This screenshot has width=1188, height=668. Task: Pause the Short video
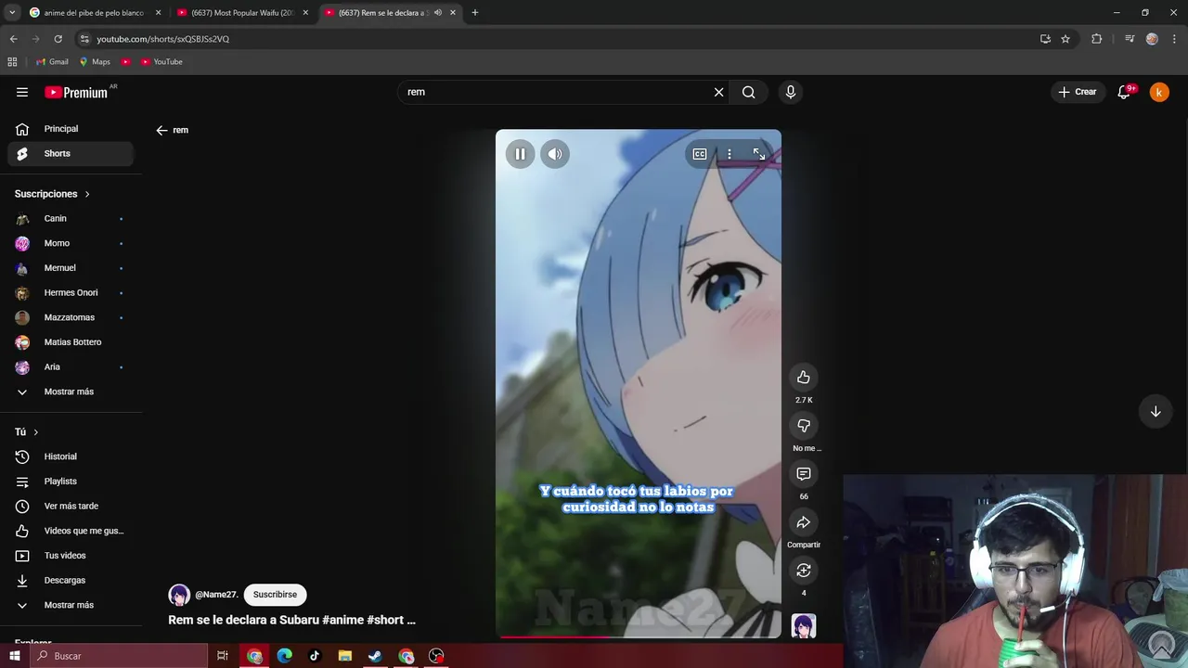(520, 154)
